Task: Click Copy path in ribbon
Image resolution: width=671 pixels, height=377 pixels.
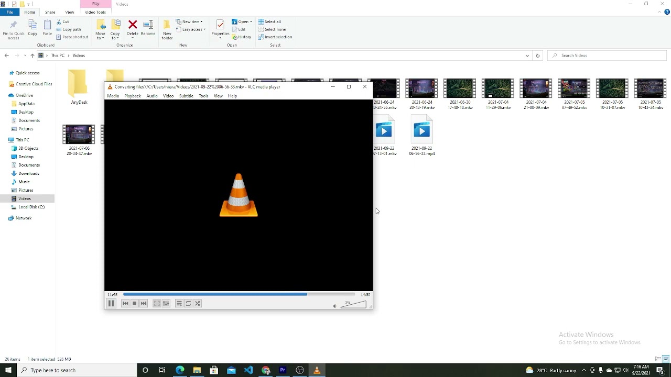Action: click(x=68, y=29)
